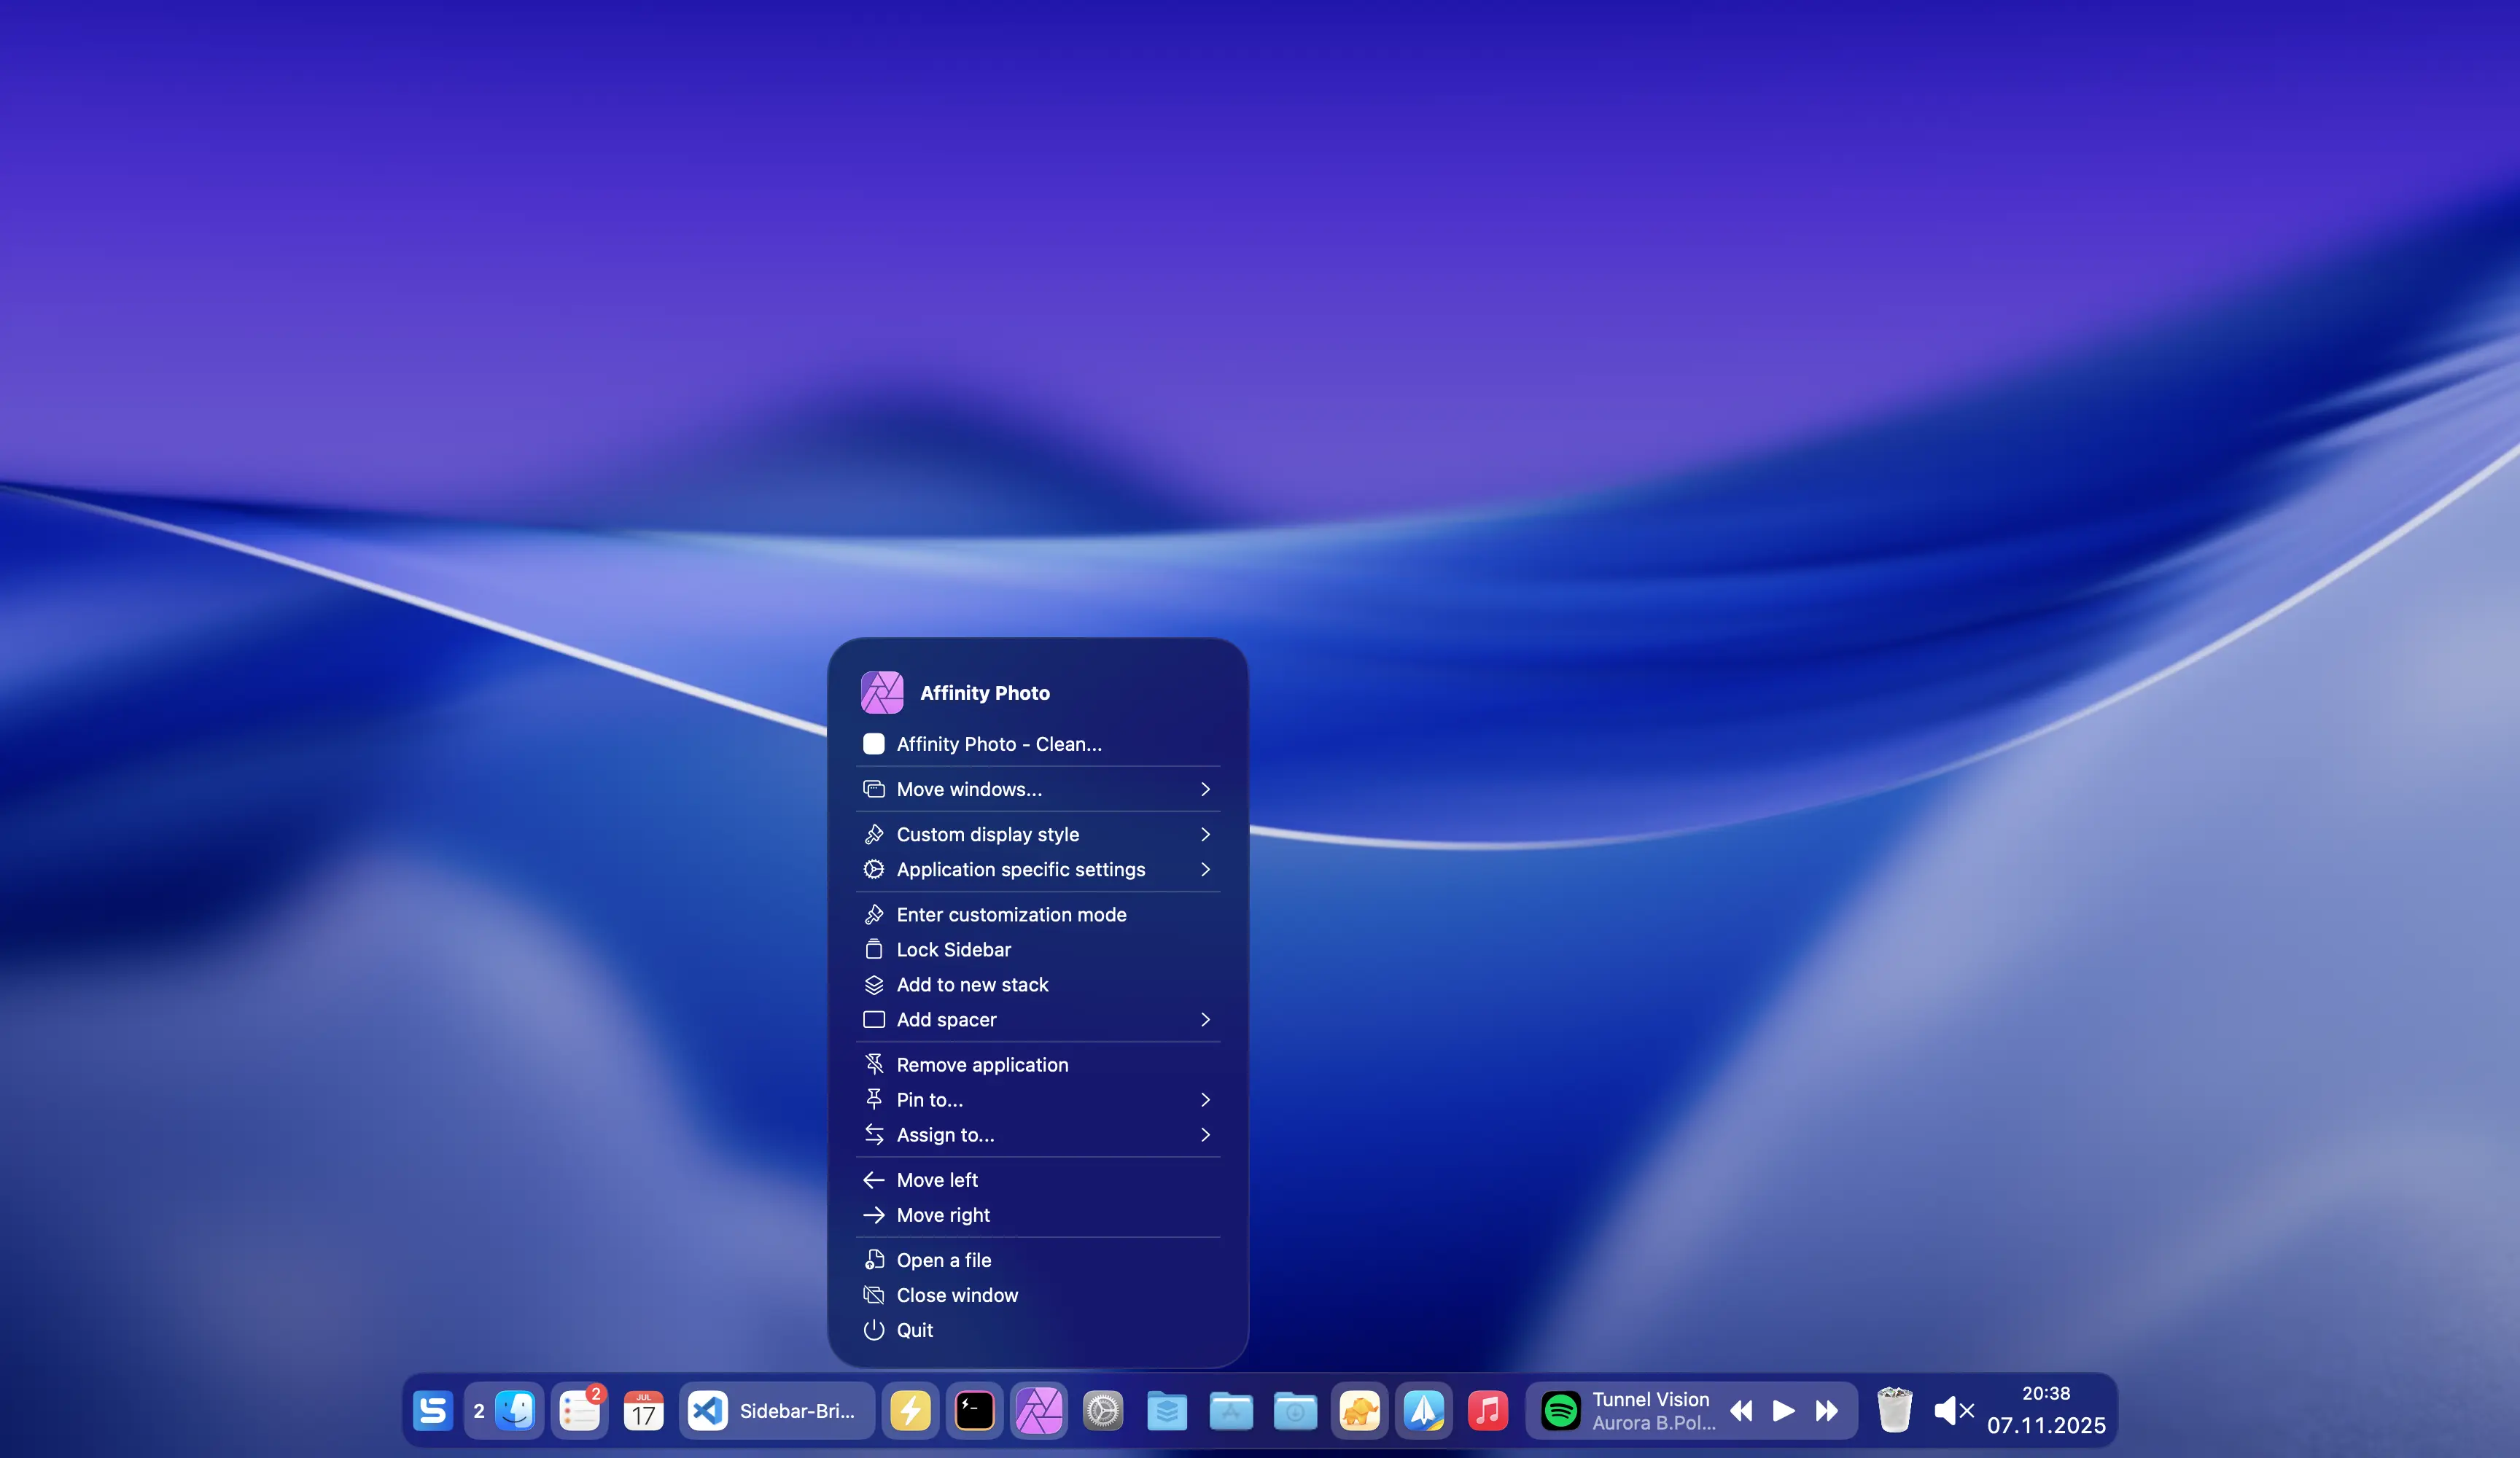The width and height of the screenshot is (2520, 1458).
Task: Launch the Sidebar-Bri project in Visual Studio Code
Action: [706, 1411]
